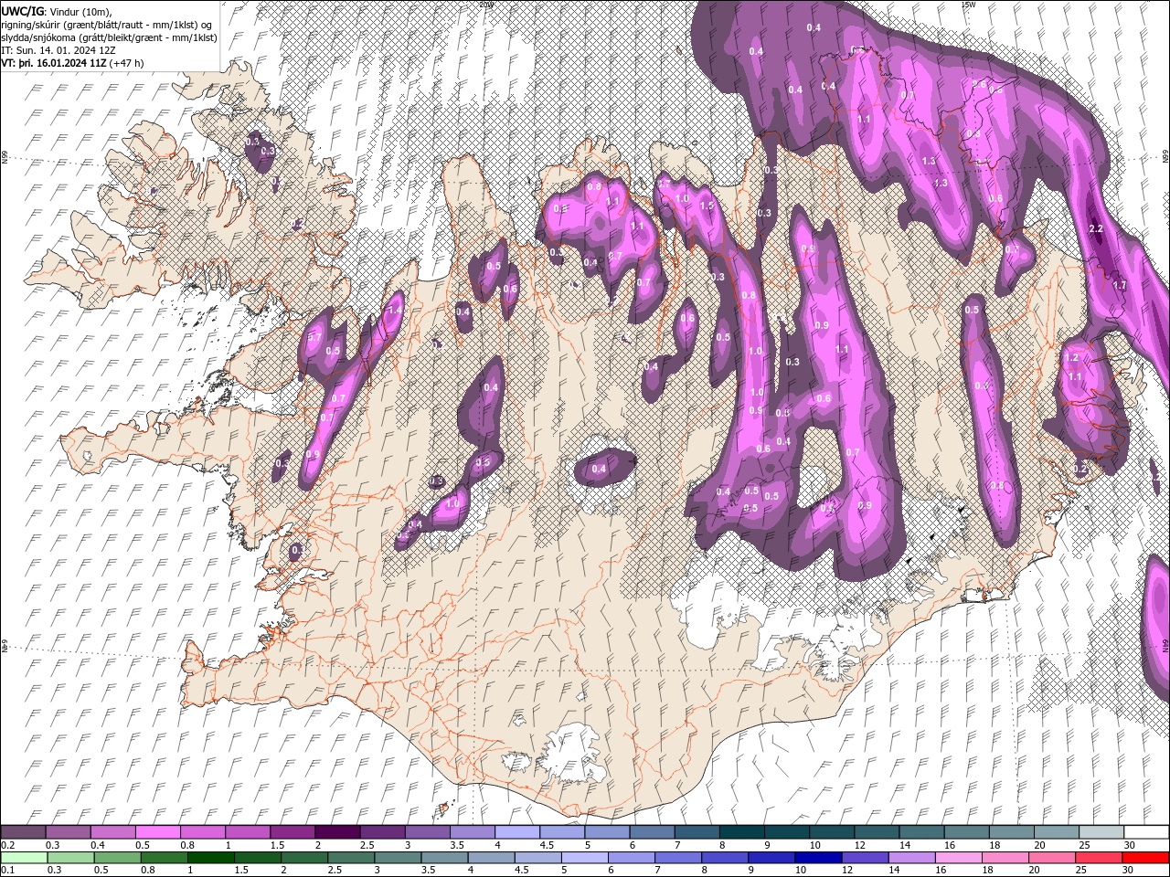Click the darkest purple 2 snow scale swatch
Viewport: 1170px width, 877px height.
[x=336, y=832]
